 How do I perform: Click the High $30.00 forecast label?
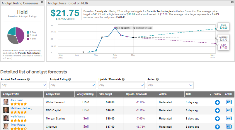[x=223, y=27]
